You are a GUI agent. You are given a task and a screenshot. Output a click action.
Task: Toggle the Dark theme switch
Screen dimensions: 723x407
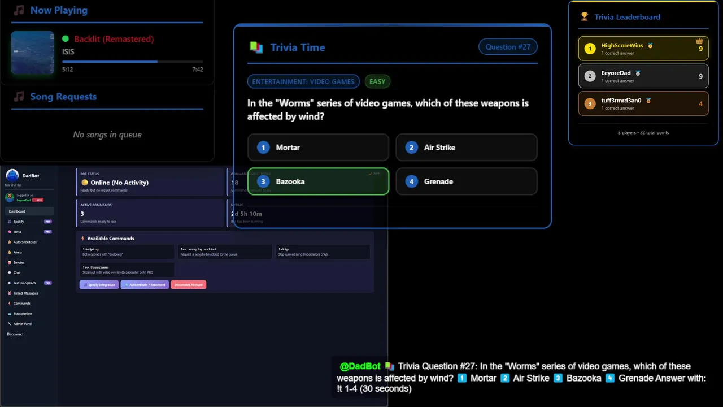pos(374,174)
